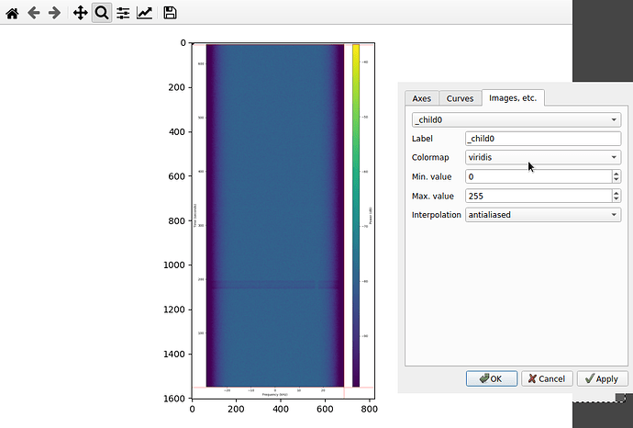The image size is (633, 428).
Task: Increase Min. value with up arrow
Action: click(x=616, y=173)
